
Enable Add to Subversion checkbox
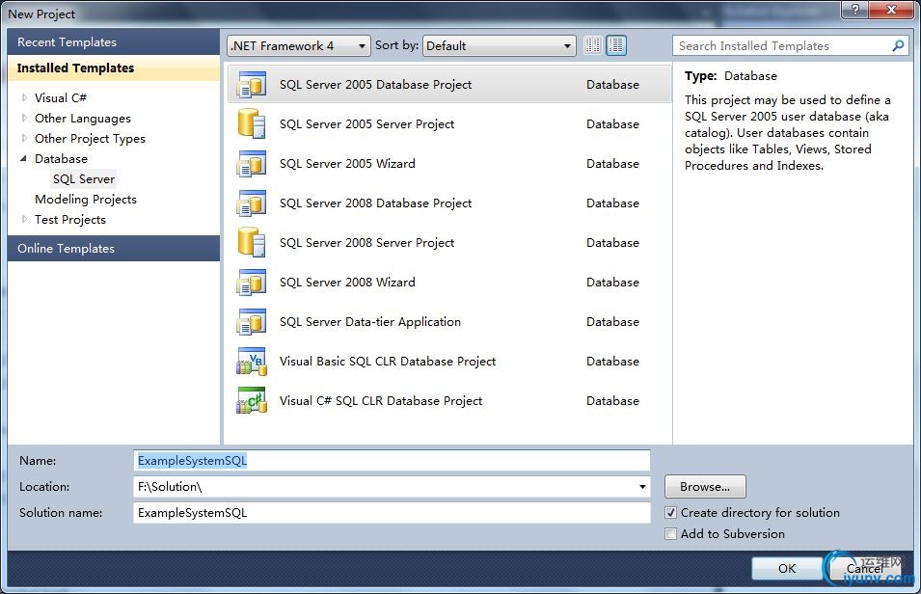671,534
